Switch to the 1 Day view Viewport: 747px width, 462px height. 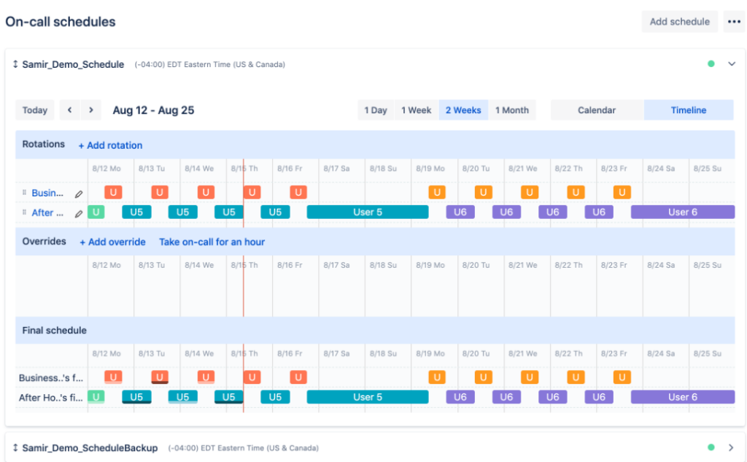click(375, 109)
